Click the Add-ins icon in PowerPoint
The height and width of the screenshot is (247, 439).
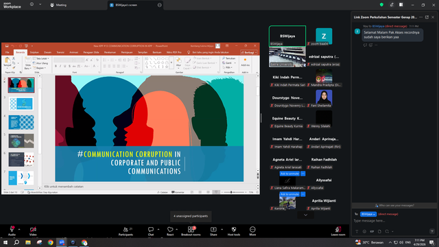(245, 62)
